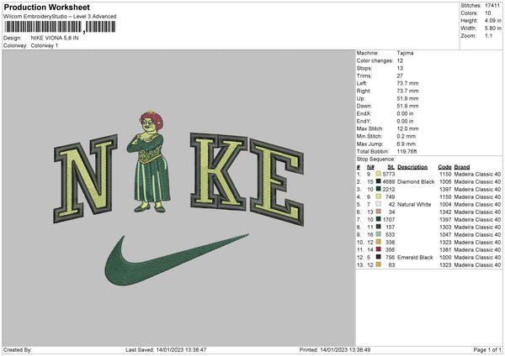Pick the dark green swatch in stop row 3
Screen dimensions: 505x356
point(379,189)
